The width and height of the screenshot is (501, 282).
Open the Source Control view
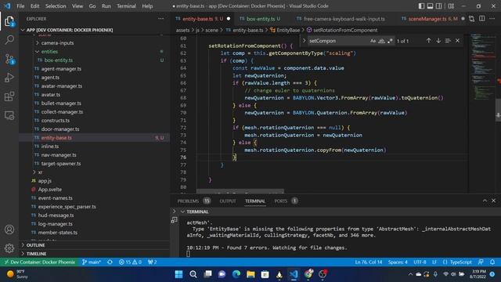pos(9,59)
